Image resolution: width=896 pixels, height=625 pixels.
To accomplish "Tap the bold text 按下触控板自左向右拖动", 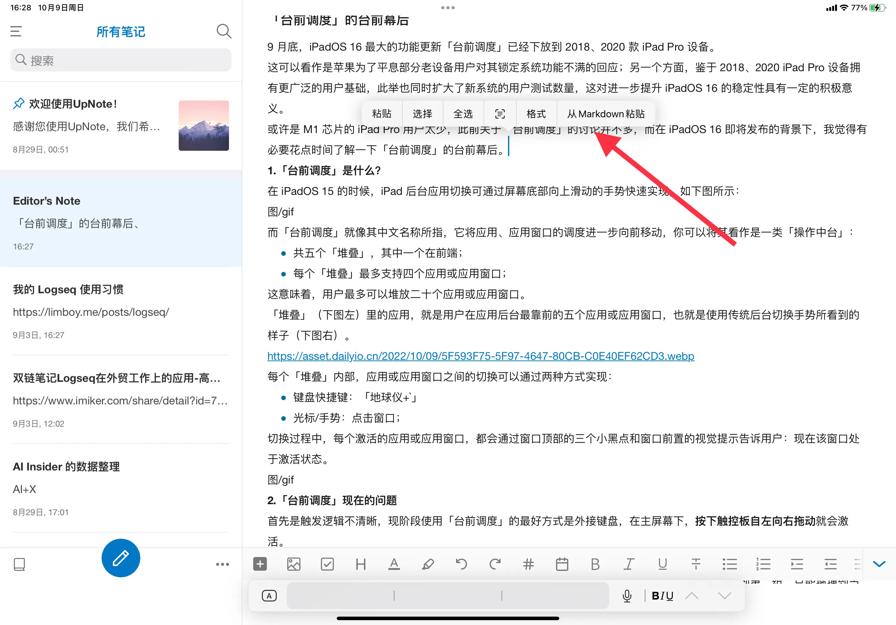I will (x=755, y=521).
